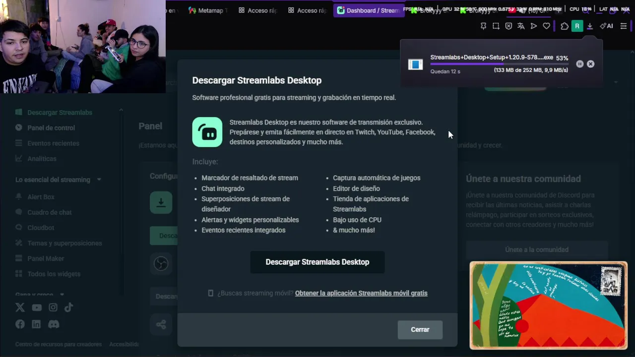
Task: Click the green download icon under Configurar
Action: (161, 203)
